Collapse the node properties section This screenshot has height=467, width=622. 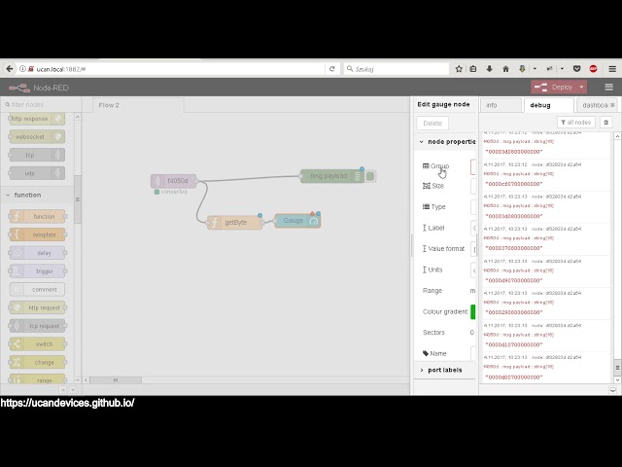447,142
